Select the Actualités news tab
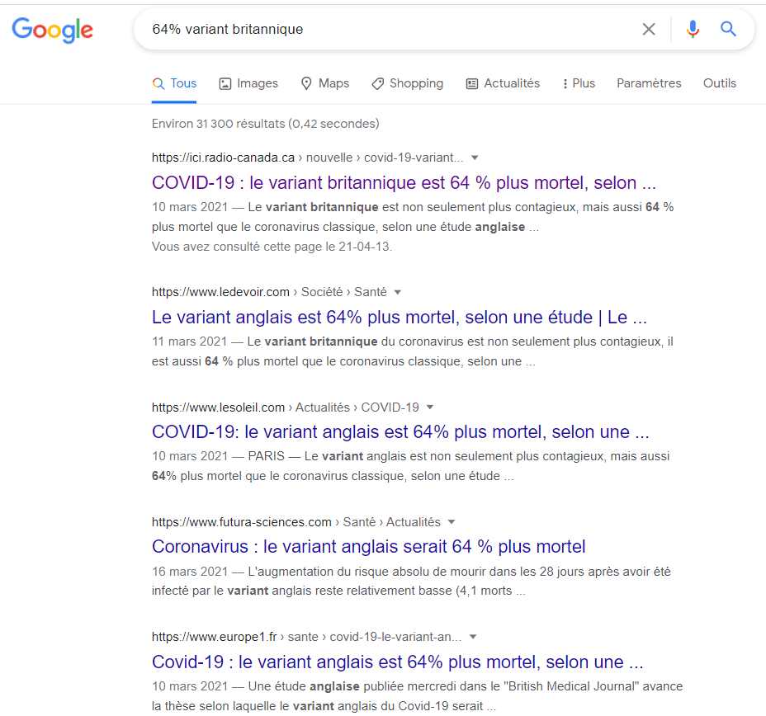This screenshot has width=766, height=716. pos(503,83)
